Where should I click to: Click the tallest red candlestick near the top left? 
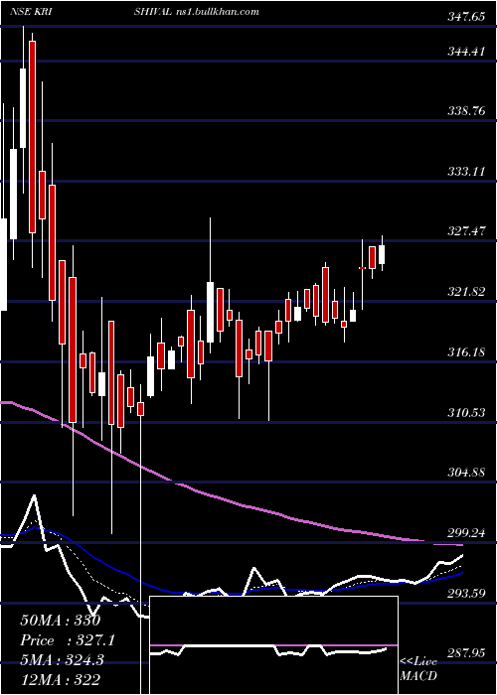click(33, 137)
